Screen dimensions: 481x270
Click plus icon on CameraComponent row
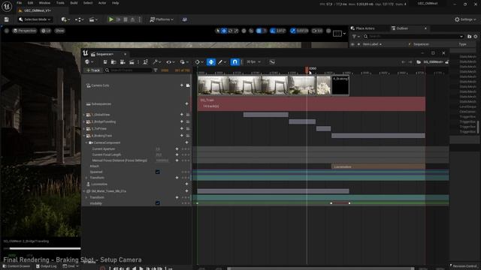pyautogui.click(x=186, y=142)
